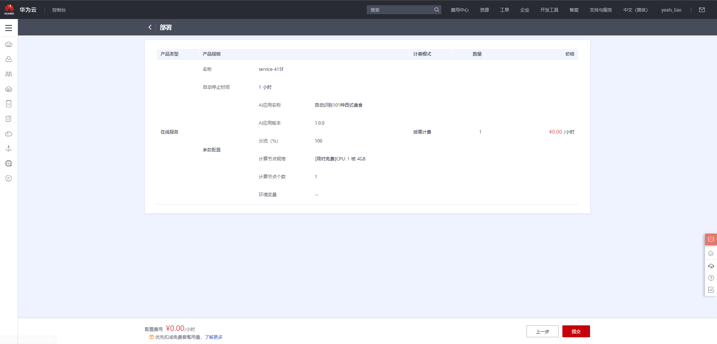The height and width of the screenshot is (344, 717).
Task: Click the question mark help icon
Action: pyautogui.click(x=711, y=278)
